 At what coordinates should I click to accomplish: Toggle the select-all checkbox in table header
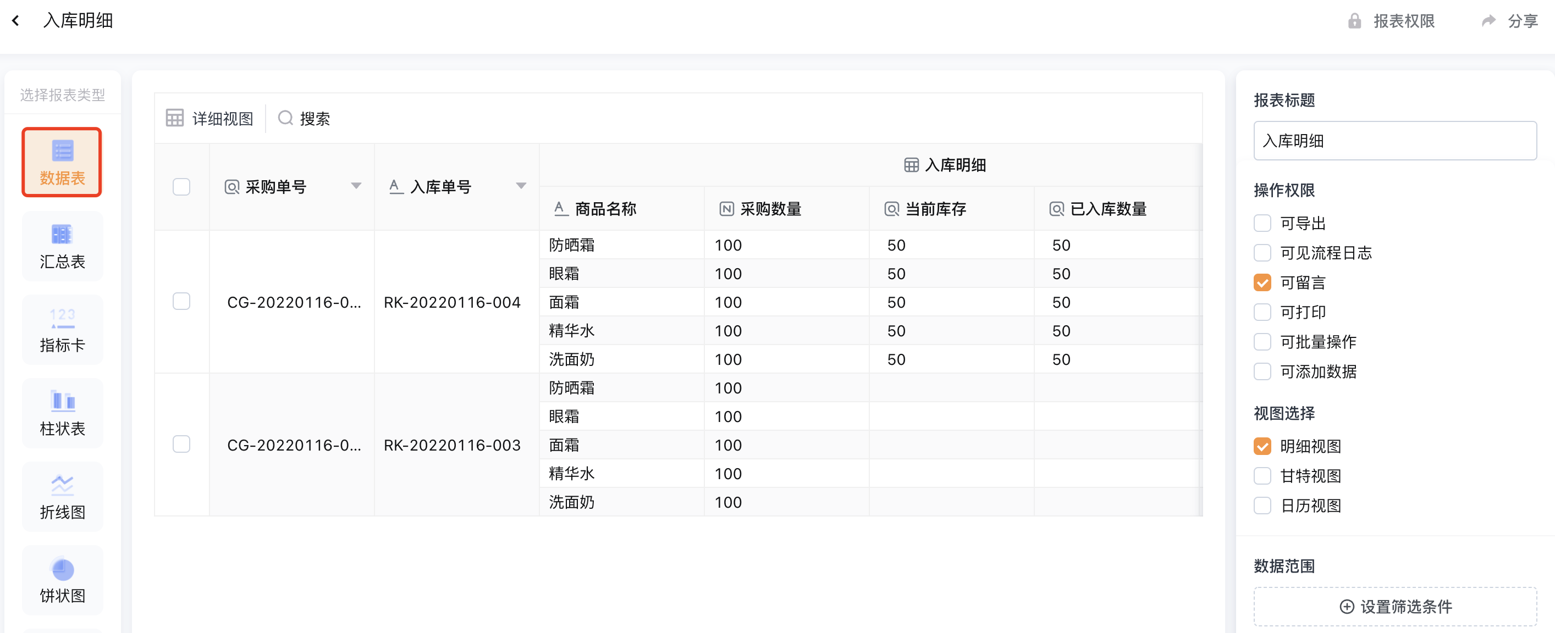coord(181,187)
